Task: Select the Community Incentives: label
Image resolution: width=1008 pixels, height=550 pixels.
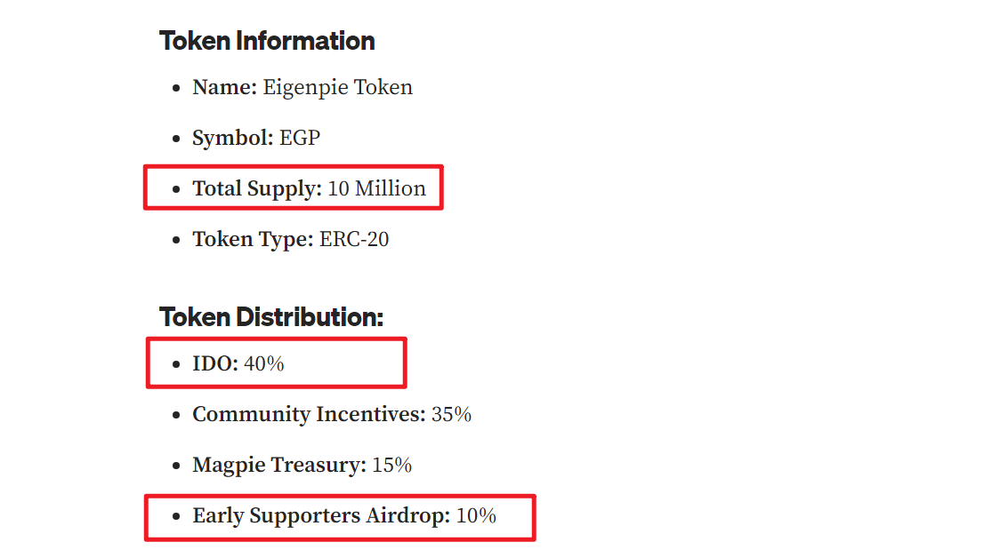Action: coord(309,415)
